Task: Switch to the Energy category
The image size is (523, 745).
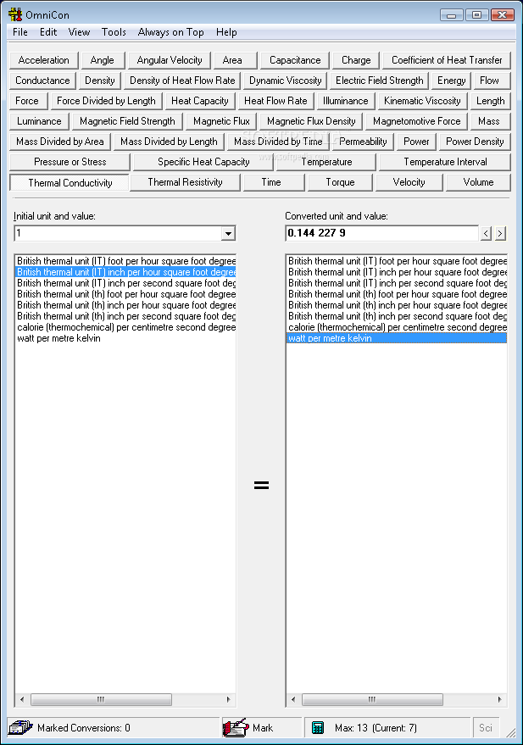Action: [x=451, y=81]
